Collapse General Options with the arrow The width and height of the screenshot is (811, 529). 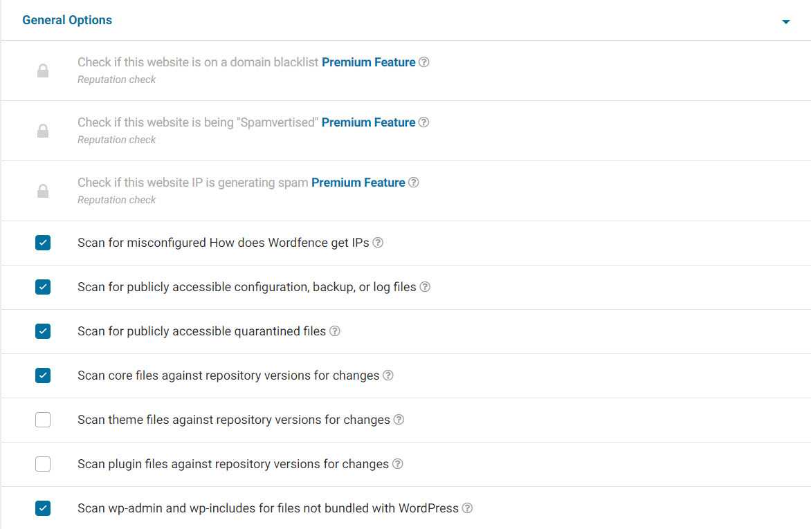click(x=785, y=22)
